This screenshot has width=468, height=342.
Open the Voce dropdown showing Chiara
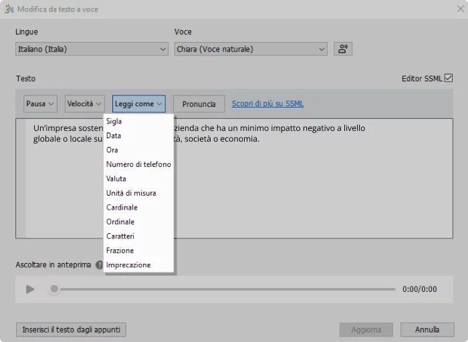tap(251, 49)
